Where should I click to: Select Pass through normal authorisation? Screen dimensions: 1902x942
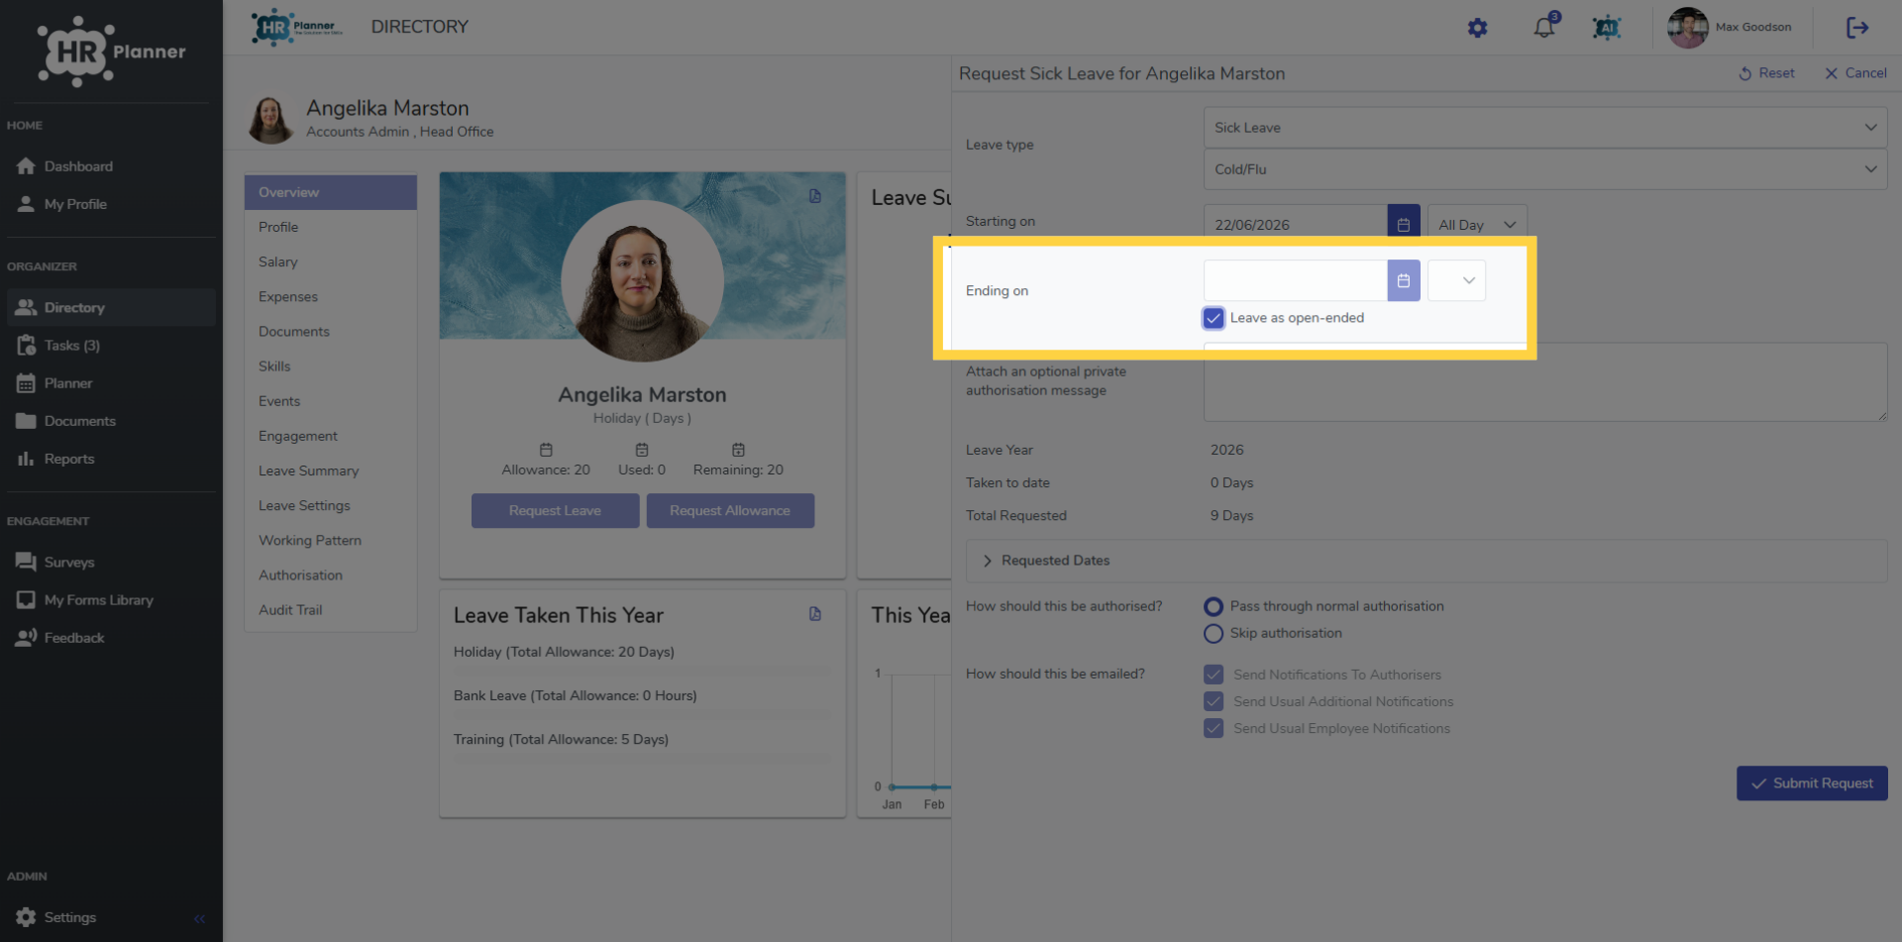pyautogui.click(x=1214, y=606)
